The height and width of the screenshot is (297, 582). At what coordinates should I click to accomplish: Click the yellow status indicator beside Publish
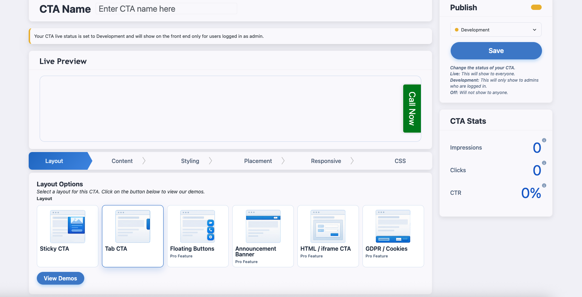pyautogui.click(x=536, y=7)
